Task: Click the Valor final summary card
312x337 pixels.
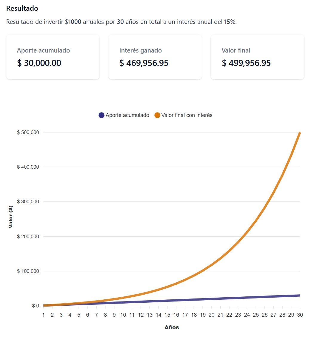Action: (257, 57)
